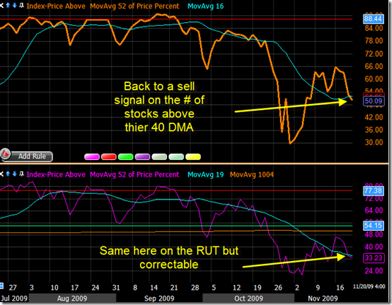This screenshot has height=305, width=392.
Task: Click the 40.00 scale label in bottom panel
Action: (x=374, y=247)
